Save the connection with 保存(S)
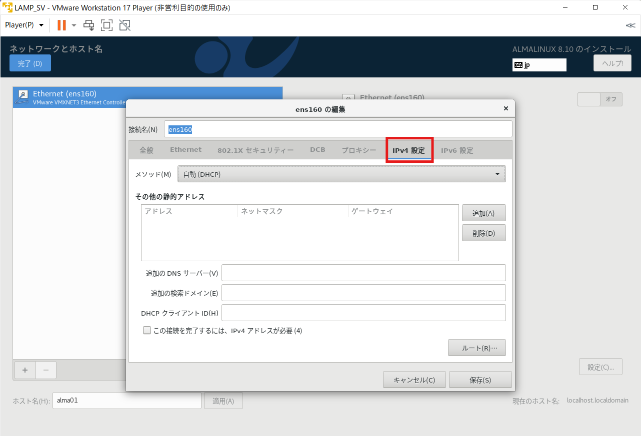 pos(480,379)
